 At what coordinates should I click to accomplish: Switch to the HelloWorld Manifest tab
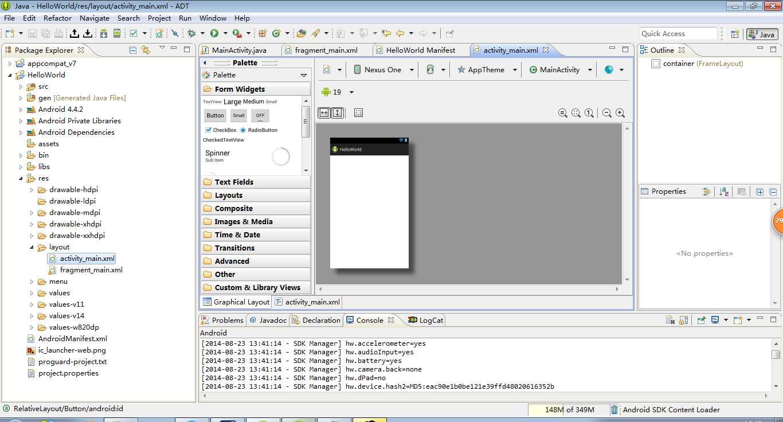click(x=421, y=50)
